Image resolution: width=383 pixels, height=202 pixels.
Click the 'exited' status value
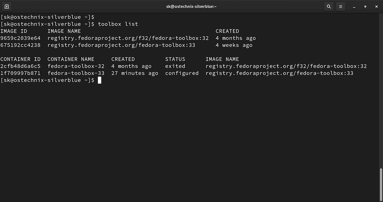tap(175, 66)
